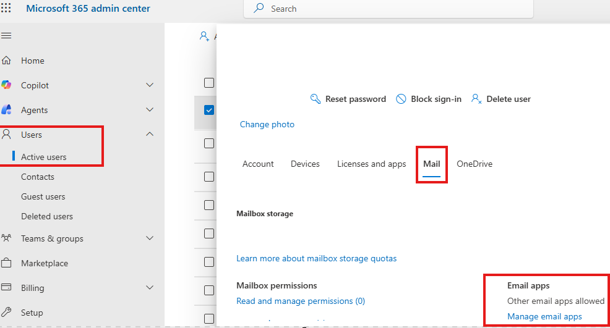Expand the Copilot menu chevron
Image resolution: width=610 pixels, height=328 pixels.
click(x=150, y=85)
